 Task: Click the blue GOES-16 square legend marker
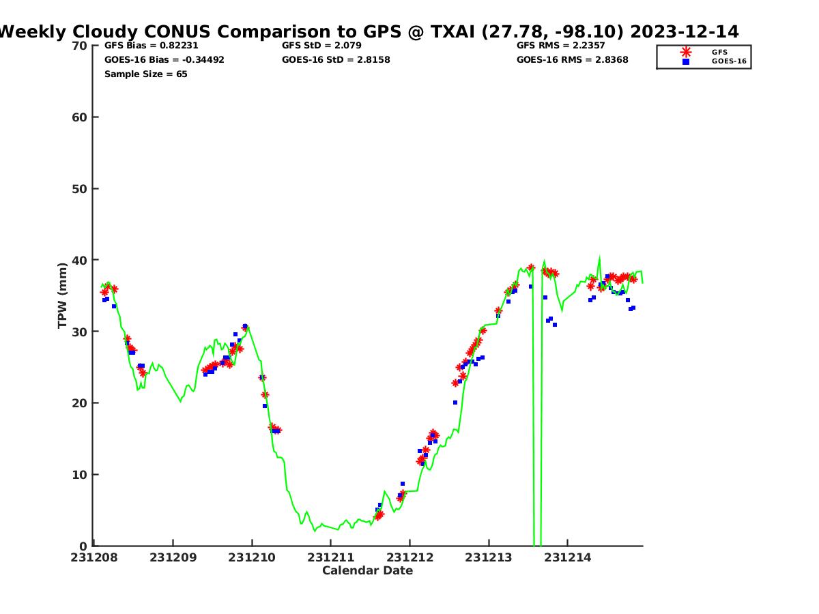(686, 61)
